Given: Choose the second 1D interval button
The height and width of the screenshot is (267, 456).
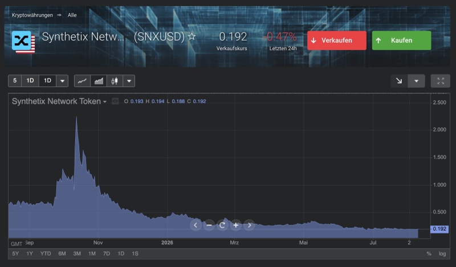Looking at the screenshot, I should pyautogui.click(x=48, y=81).
